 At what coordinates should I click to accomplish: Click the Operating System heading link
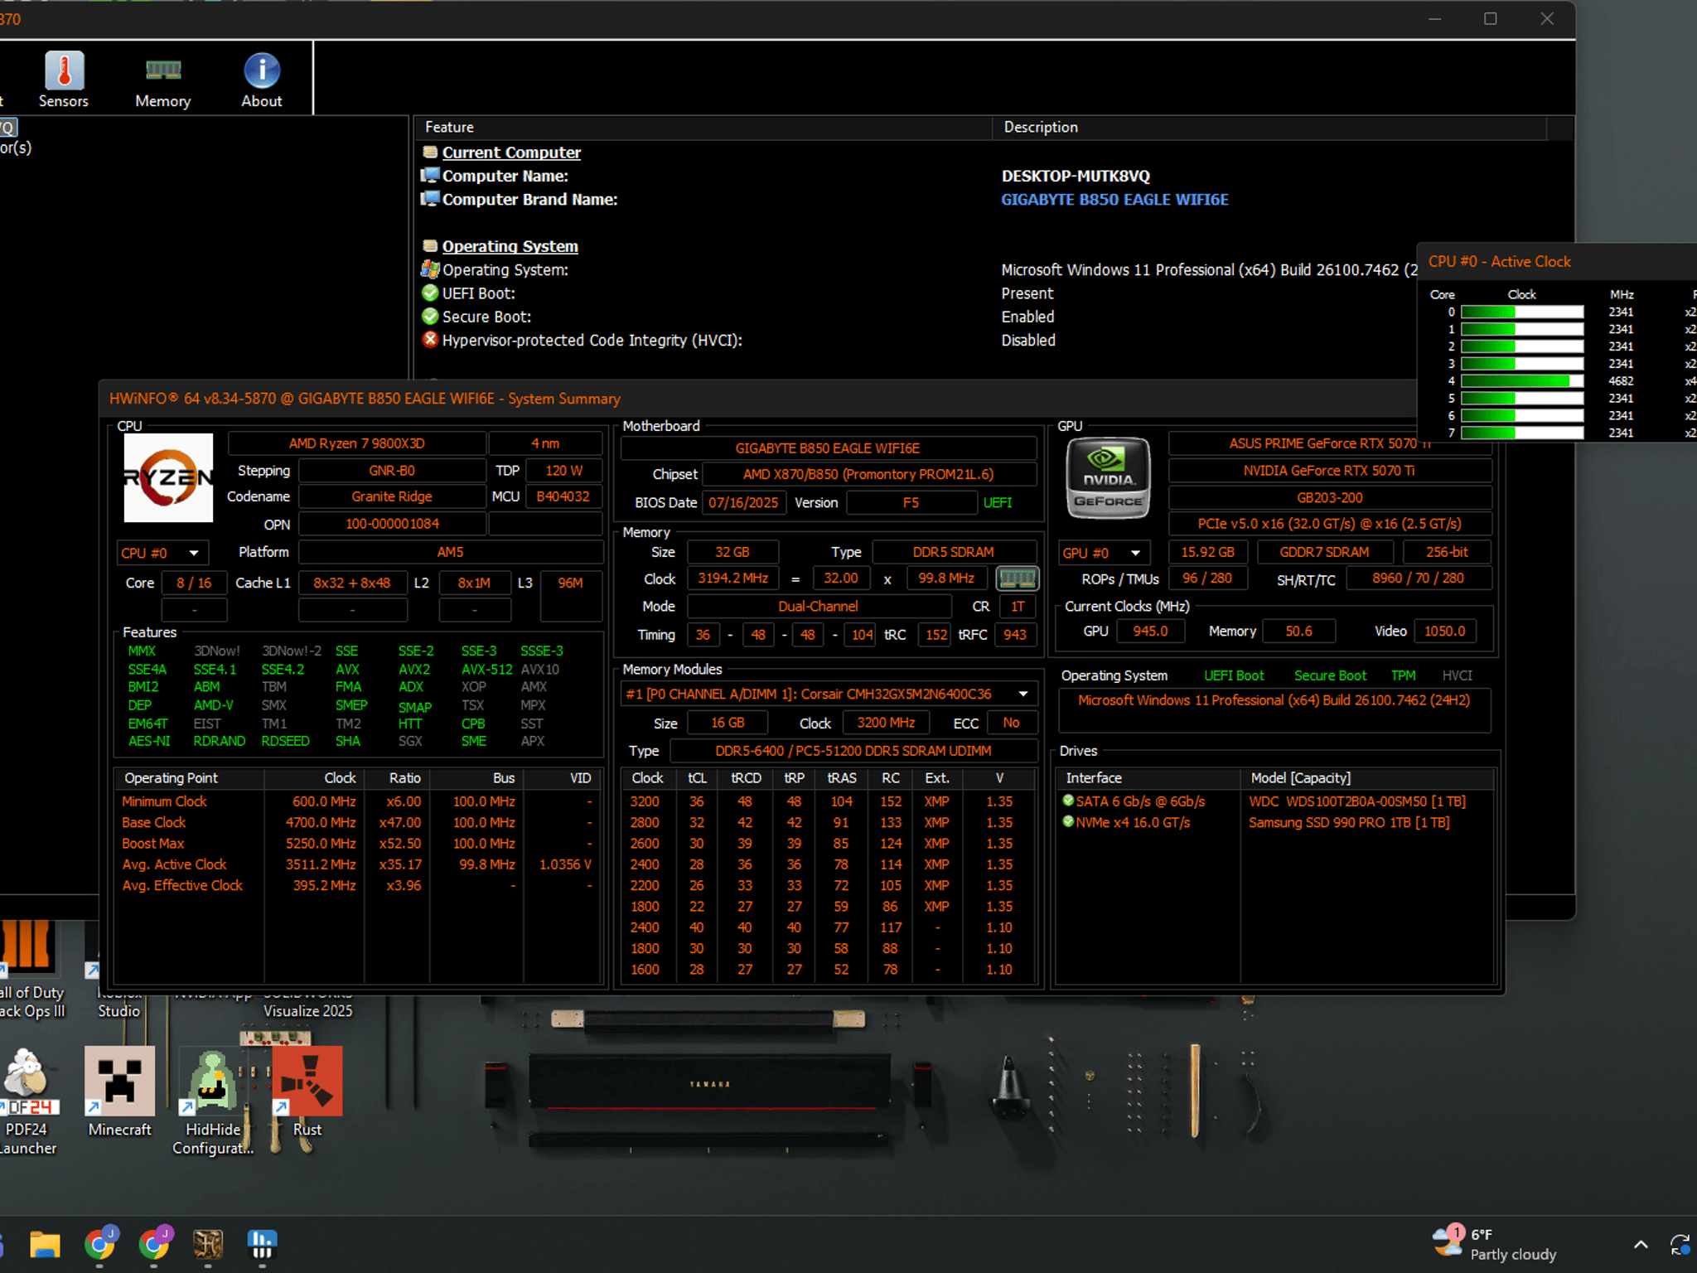(510, 246)
